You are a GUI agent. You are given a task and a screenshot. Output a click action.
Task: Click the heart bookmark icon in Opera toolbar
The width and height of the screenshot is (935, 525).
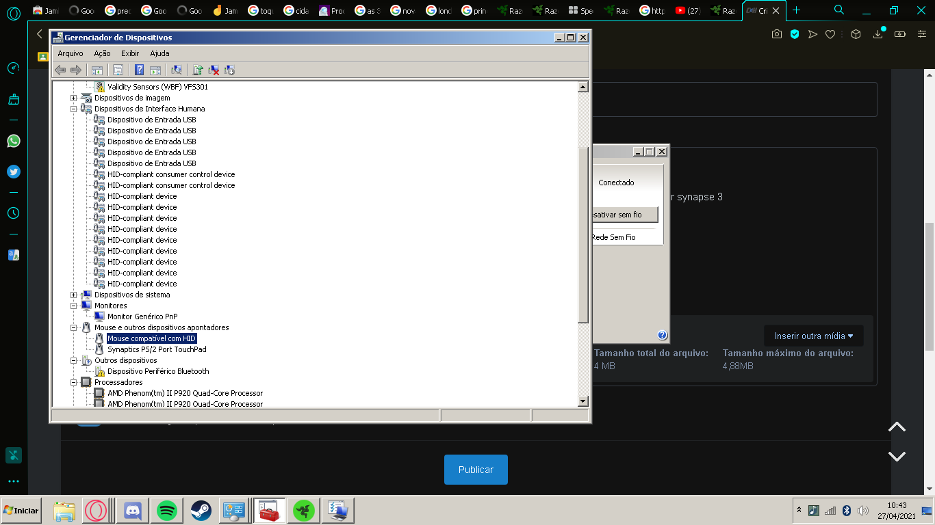[830, 34]
